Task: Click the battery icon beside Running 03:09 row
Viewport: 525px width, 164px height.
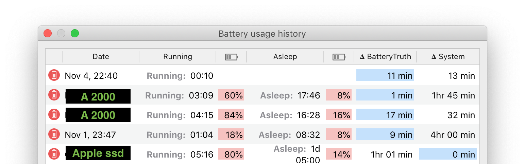Action: (x=54, y=95)
